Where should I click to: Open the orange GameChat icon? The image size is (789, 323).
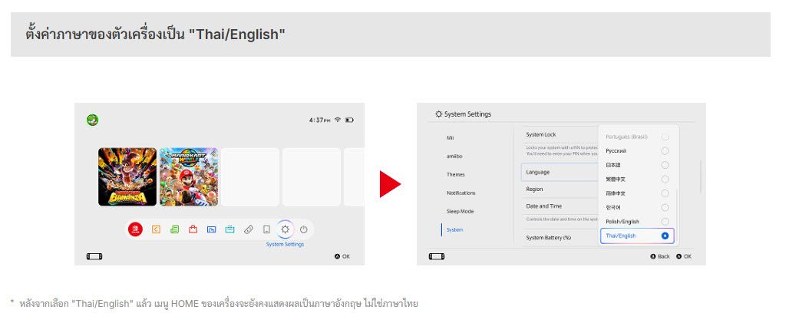click(x=156, y=229)
